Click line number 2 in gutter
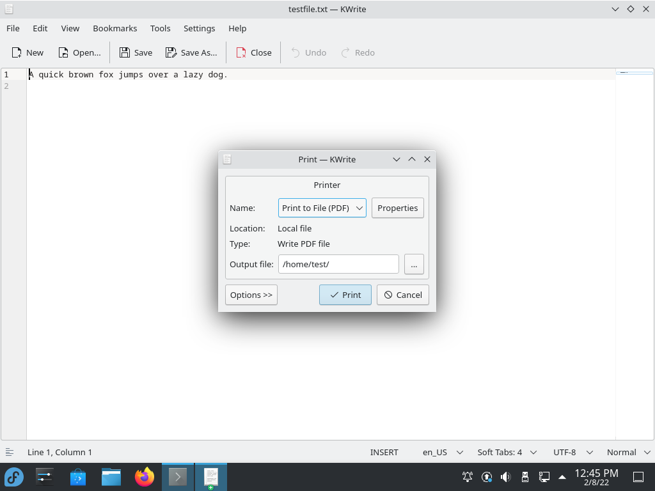This screenshot has width=655, height=491. tap(6, 86)
